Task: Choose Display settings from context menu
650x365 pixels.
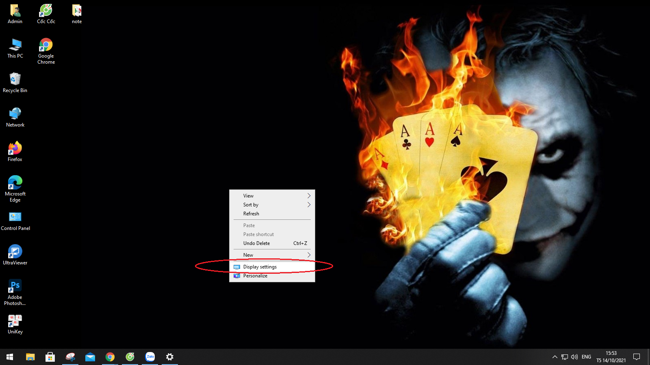Action: (260, 267)
